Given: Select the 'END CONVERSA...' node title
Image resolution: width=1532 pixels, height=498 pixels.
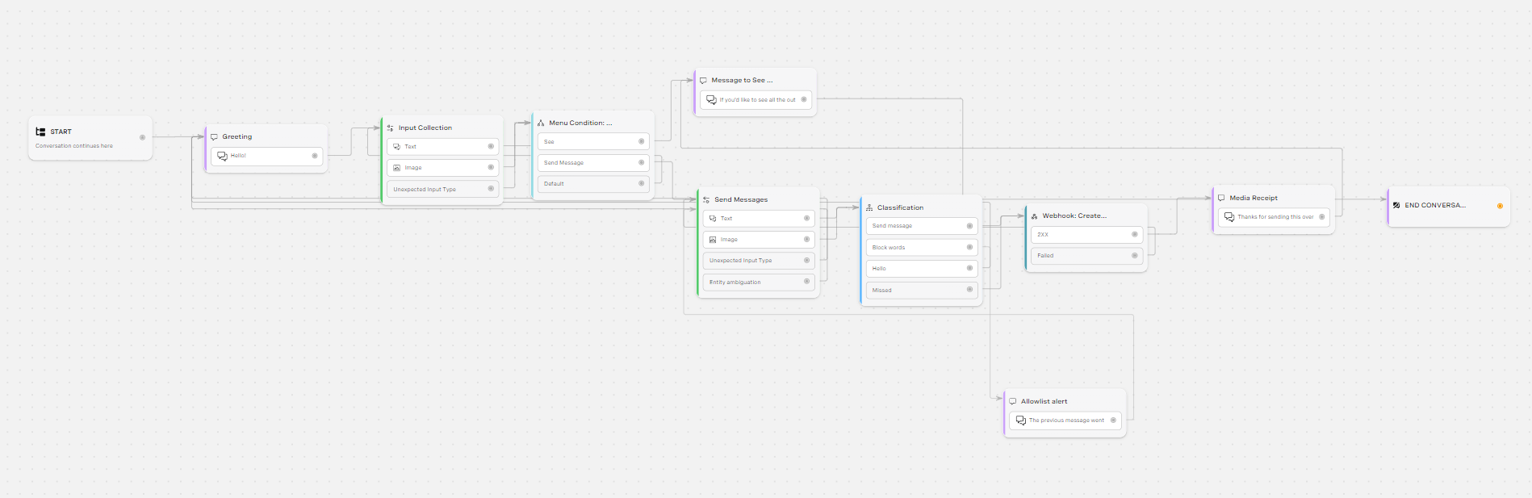Looking at the screenshot, I should pos(1435,205).
